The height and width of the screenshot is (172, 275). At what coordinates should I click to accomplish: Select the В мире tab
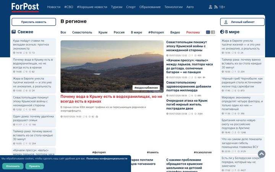136,32
